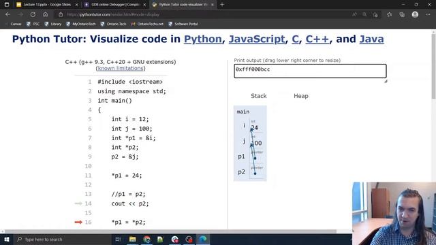The height and width of the screenshot is (245, 436).
Task: Open the OntarioTechu.net bookmark
Action: (147, 24)
